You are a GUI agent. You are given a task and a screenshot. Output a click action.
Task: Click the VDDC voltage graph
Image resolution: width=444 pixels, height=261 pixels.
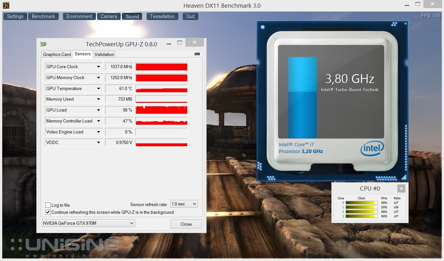click(162, 142)
